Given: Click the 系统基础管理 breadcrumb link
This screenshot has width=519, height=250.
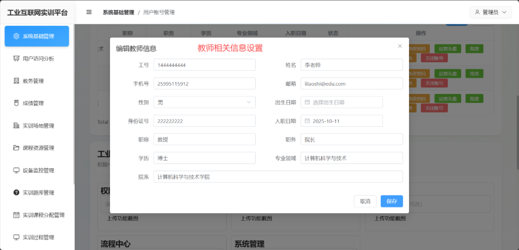Looking at the screenshot, I should point(119,12).
